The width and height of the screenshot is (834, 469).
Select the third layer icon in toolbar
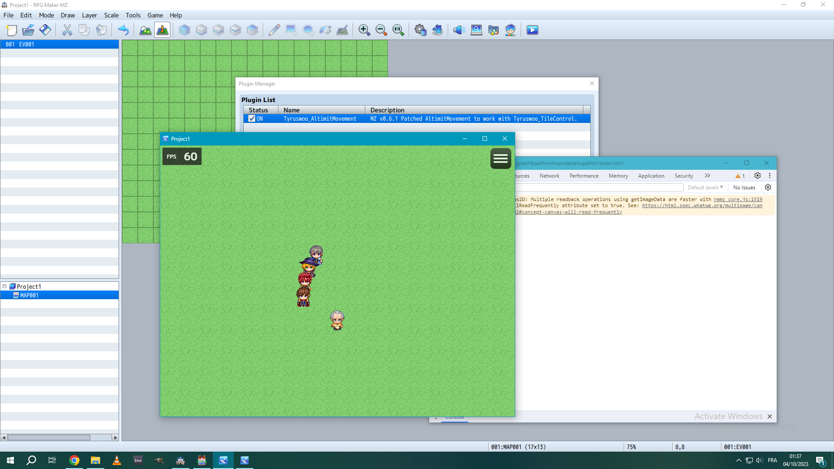pyautogui.click(x=218, y=30)
